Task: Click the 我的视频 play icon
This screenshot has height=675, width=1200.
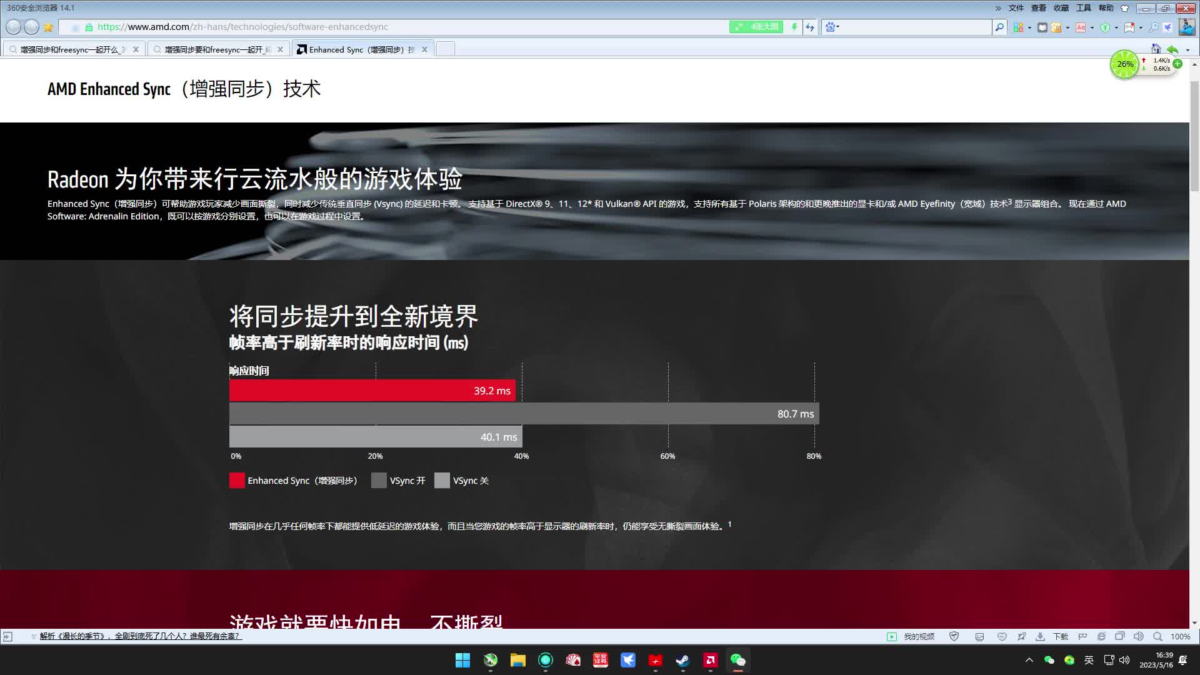Action: click(x=892, y=636)
